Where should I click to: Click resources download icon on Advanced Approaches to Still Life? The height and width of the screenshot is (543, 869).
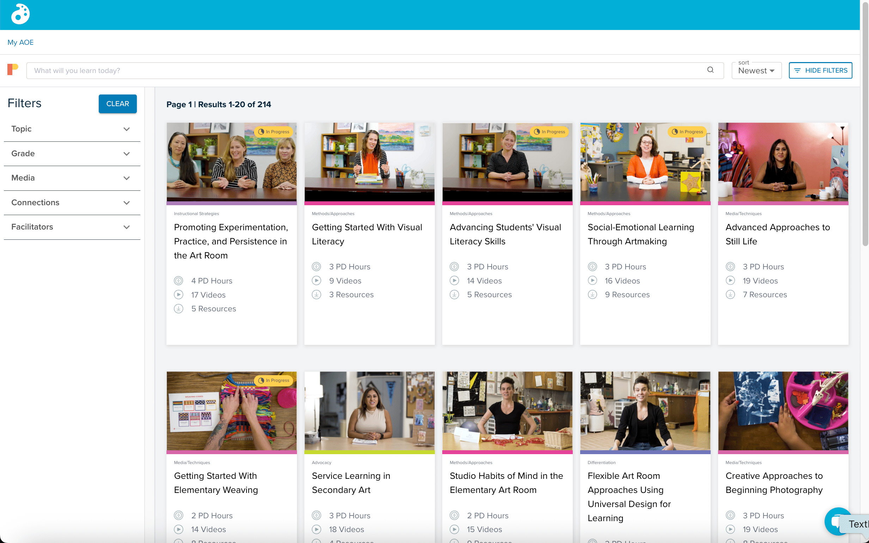tap(730, 294)
